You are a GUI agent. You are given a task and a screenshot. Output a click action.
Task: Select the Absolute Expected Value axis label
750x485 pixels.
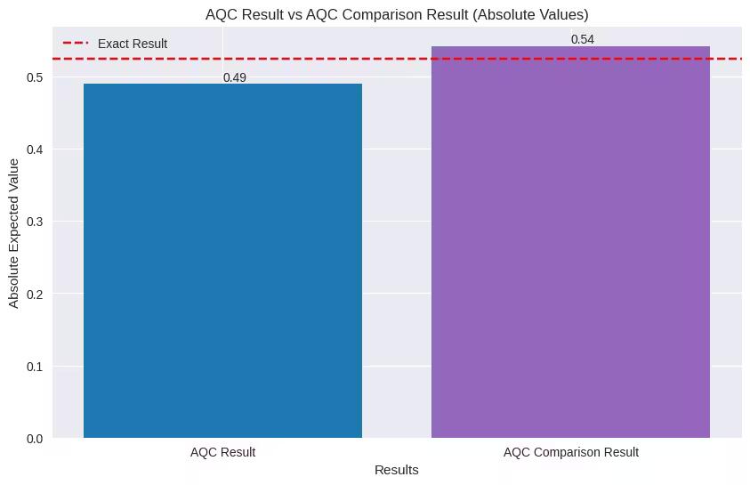coord(14,232)
